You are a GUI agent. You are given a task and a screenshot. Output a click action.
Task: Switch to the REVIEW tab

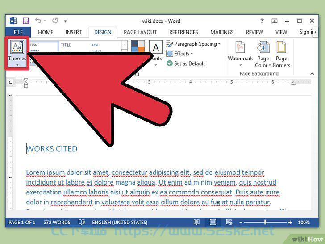[x=254, y=32]
